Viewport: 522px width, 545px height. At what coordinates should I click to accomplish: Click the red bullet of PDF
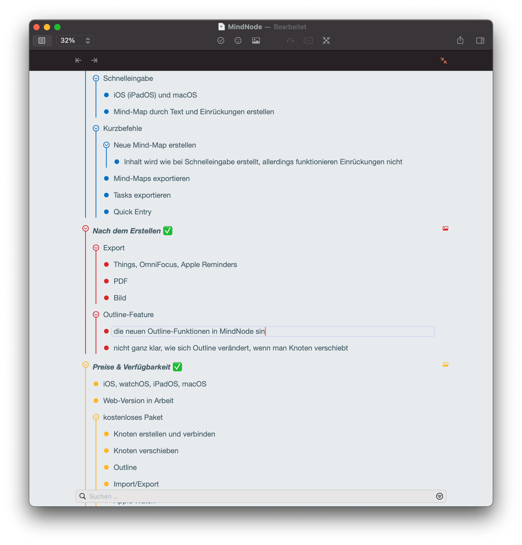click(x=106, y=281)
